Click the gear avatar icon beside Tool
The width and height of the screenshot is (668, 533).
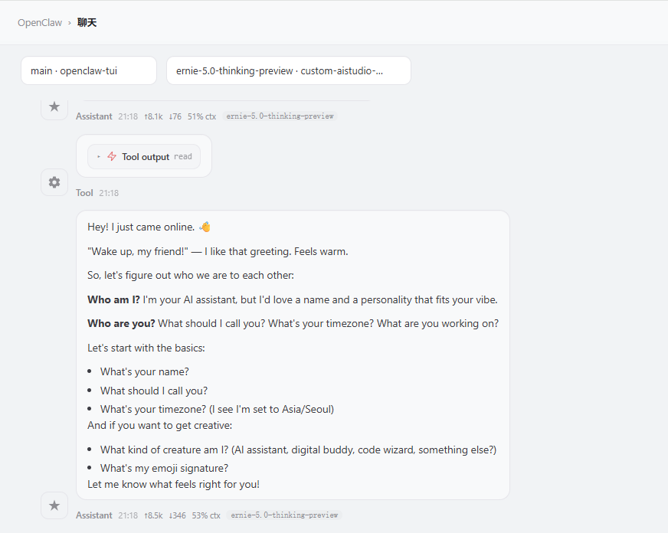[x=54, y=182]
